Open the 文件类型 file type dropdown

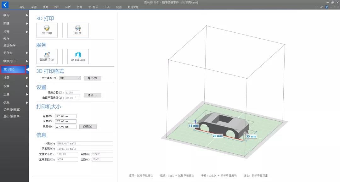[70, 78]
